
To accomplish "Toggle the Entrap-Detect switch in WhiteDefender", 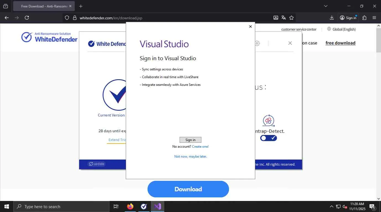I will point(269,138).
